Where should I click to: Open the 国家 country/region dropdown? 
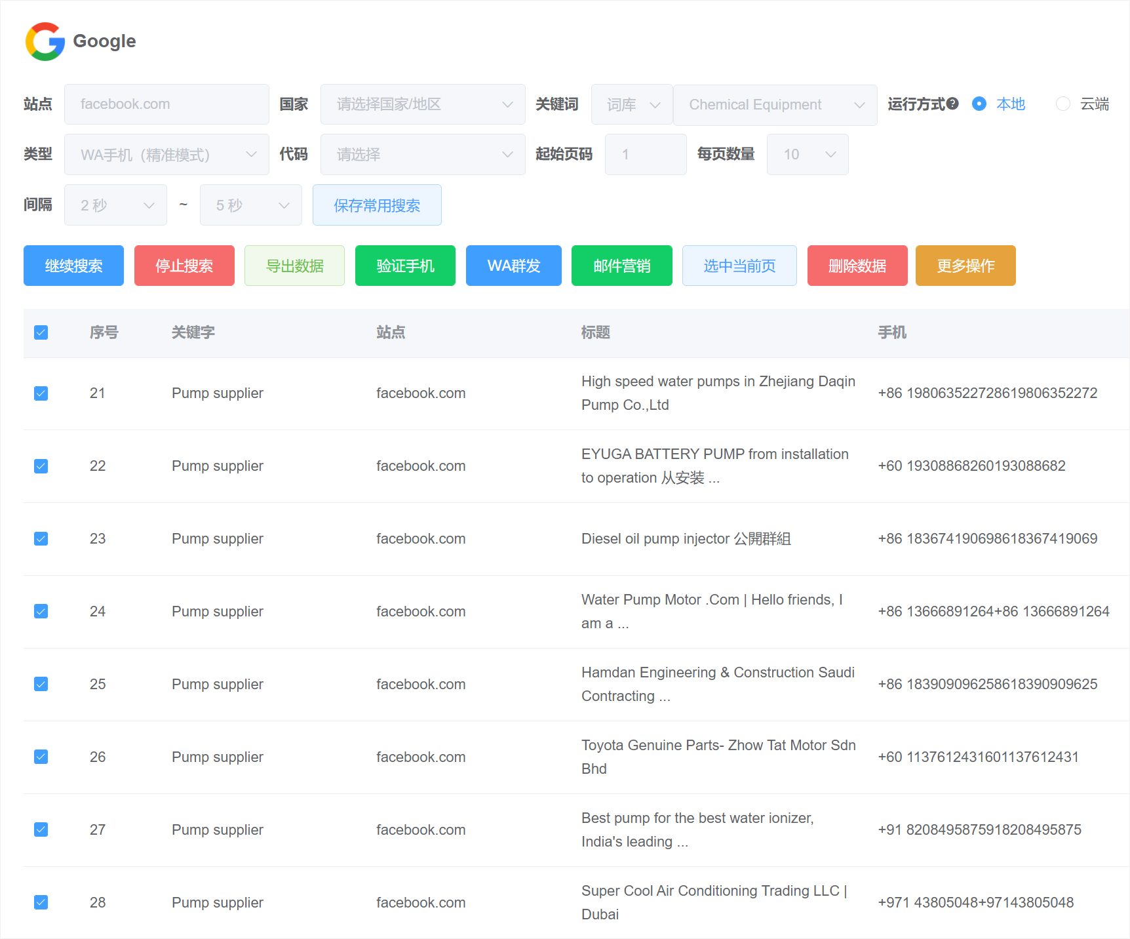coord(423,104)
